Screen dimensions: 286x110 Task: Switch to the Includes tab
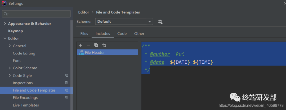(103, 34)
